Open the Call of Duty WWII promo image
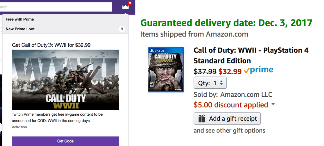Image resolution: width=324 pixels, height=146 pixels. point(65,80)
